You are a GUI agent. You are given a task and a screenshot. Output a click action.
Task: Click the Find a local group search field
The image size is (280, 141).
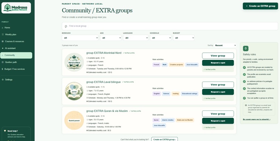click(170, 26)
